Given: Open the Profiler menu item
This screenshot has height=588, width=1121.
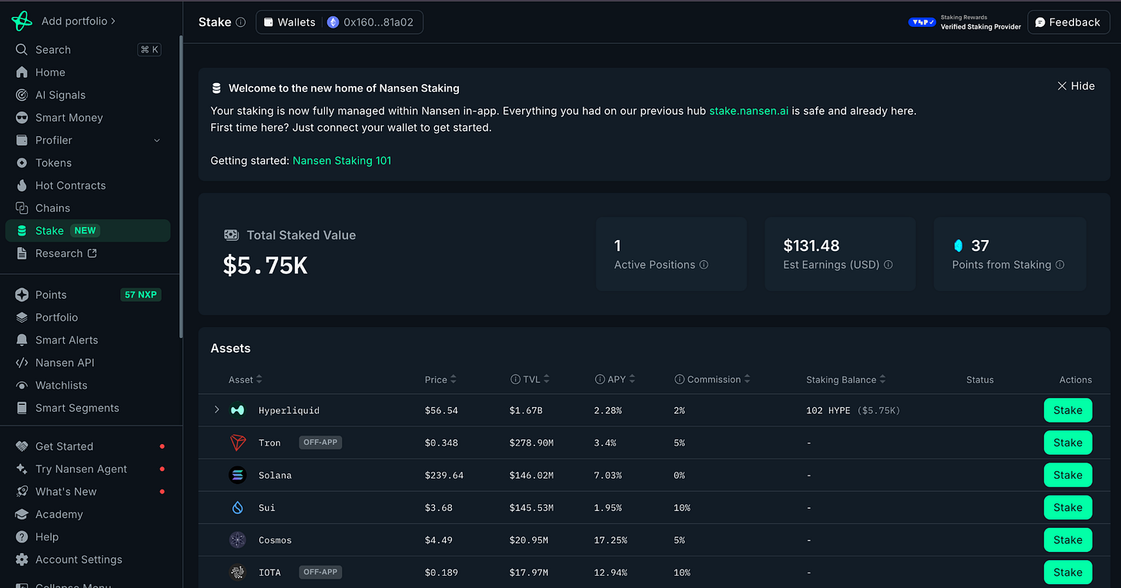Looking at the screenshot, I should pos(88,140).
